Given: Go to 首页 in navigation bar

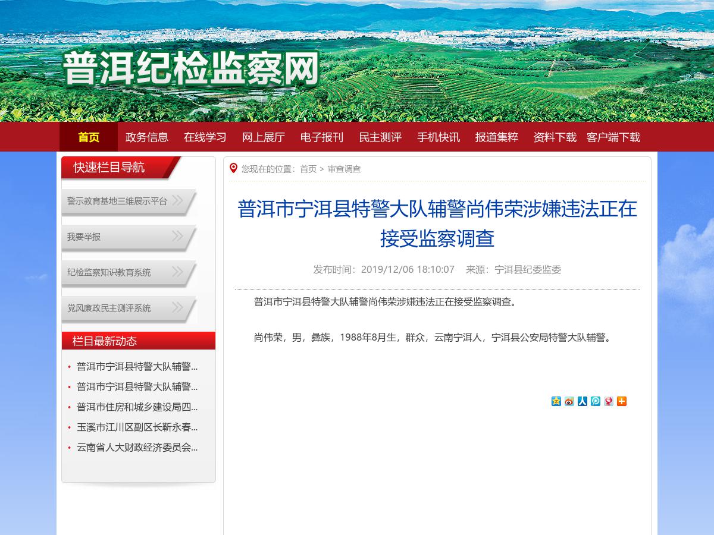Looking at the screenshot, I should pyautogui.click(x=89, y=137).
